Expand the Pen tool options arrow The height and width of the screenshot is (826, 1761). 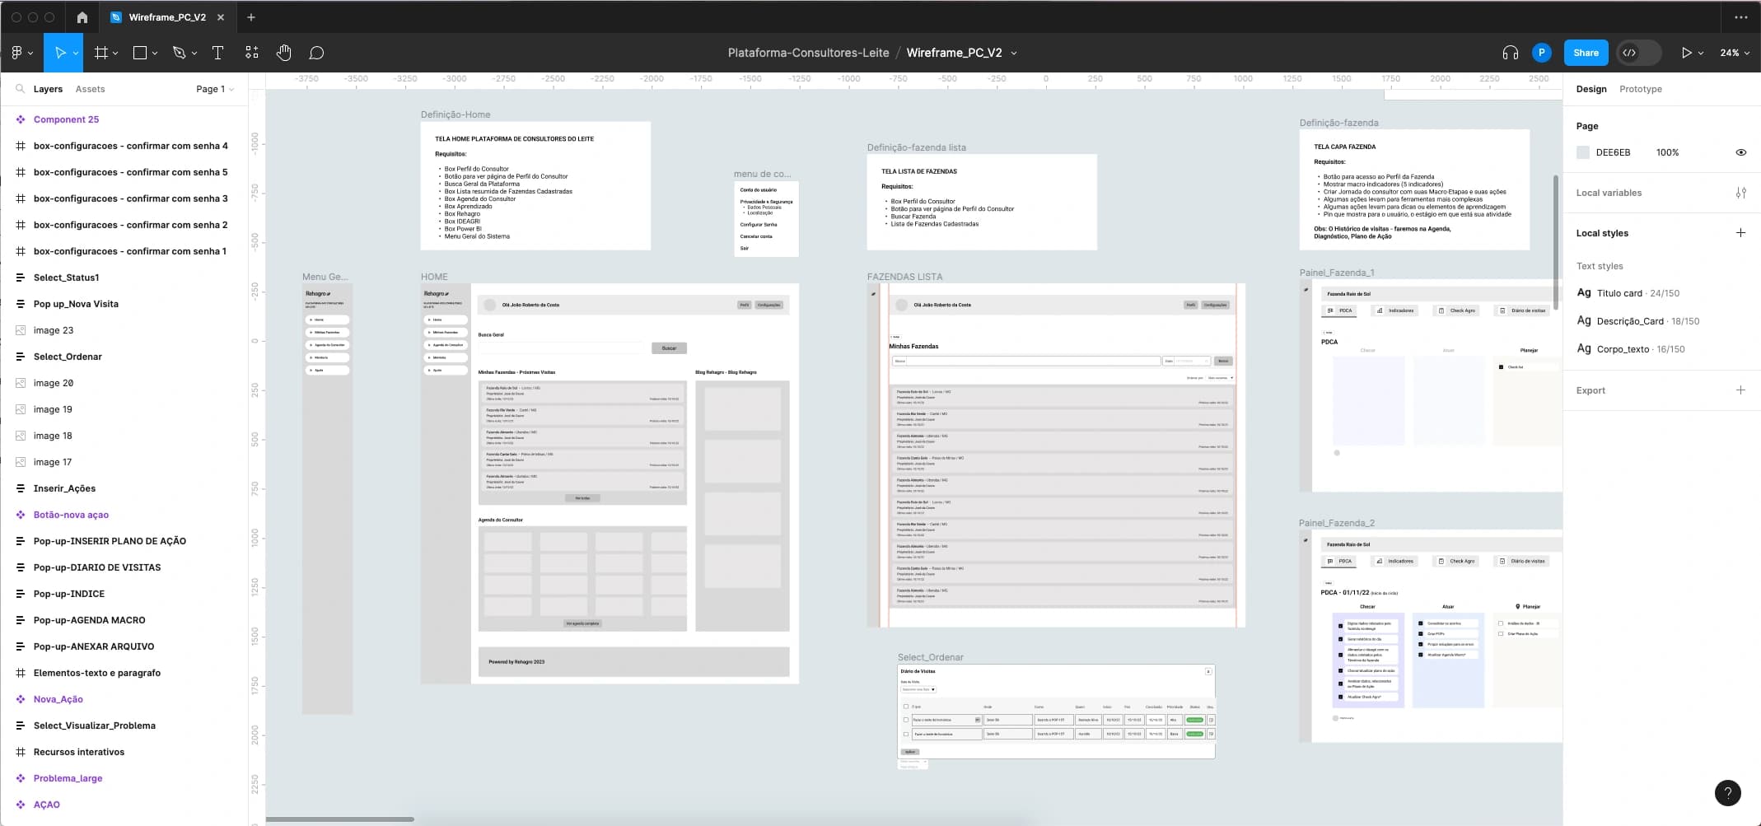click(194, 53)
